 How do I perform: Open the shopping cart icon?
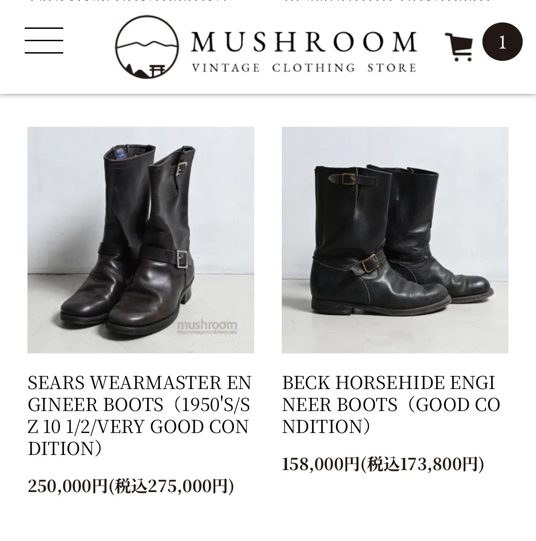tap(459, 47)
